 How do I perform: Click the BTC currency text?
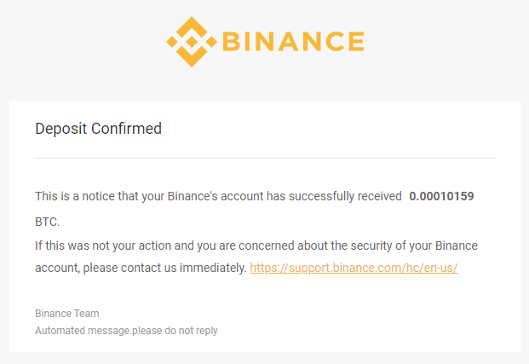(46, 222)
